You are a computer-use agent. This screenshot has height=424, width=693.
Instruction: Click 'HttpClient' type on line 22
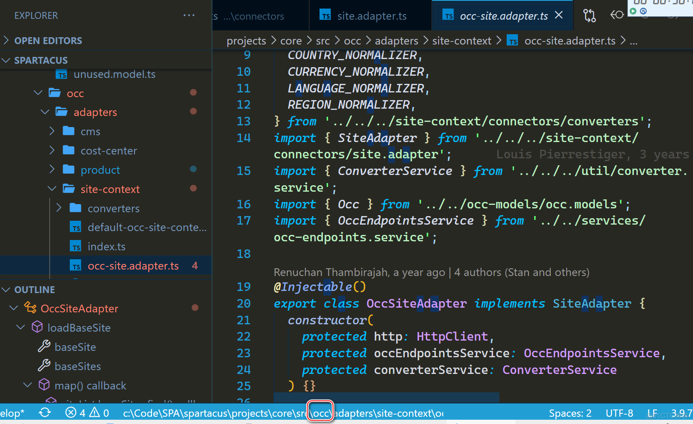point(452,336)
